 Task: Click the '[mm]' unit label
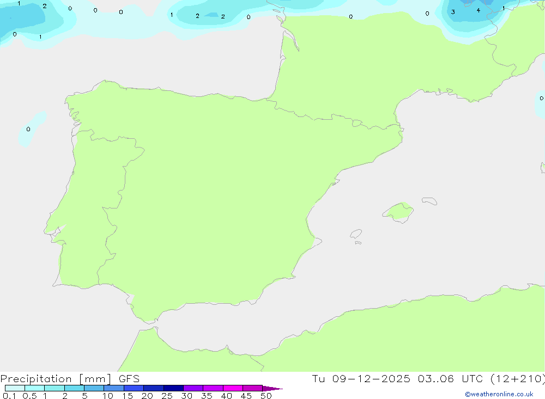pyautogui.click(x=95, y=379)
